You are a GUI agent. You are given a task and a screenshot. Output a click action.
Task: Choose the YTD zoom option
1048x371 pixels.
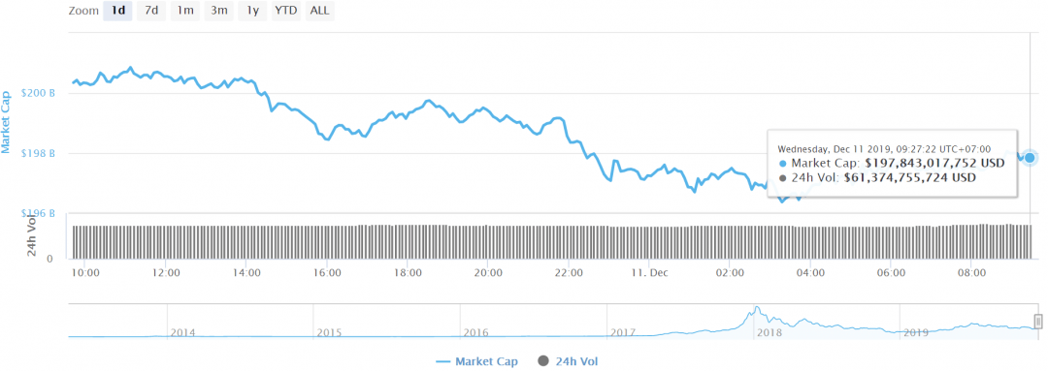286,12
